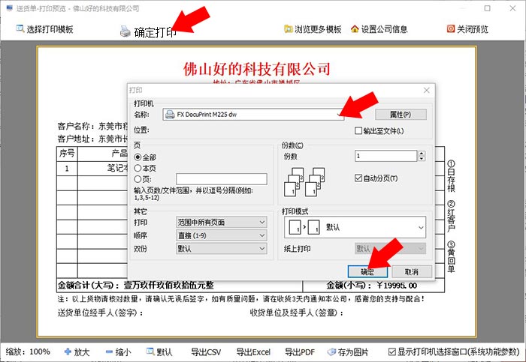Click the 取消 button
This screenshot has height=362, width=526.
point(412,271)
